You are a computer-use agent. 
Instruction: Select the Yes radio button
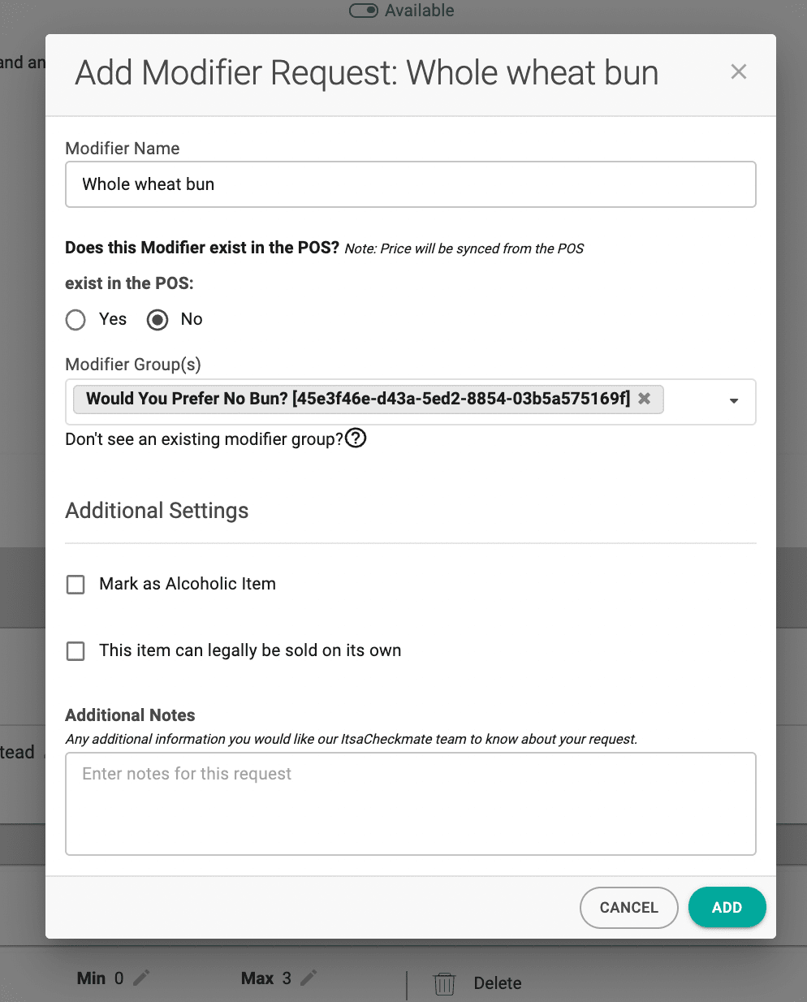pyautogui.click(x=76, y=320)
